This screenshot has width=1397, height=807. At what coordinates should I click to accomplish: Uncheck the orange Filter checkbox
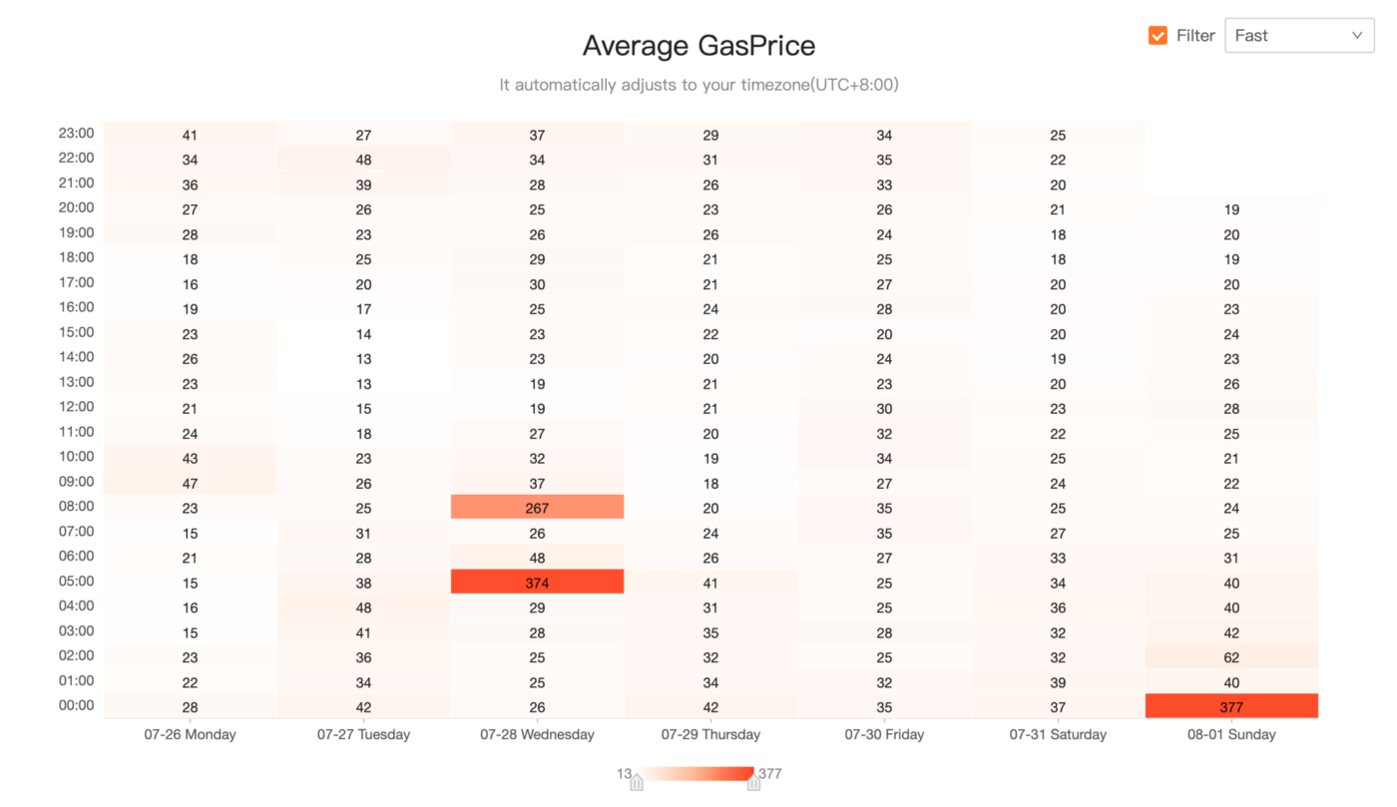pyautogui.click(x=1158, y=36)
